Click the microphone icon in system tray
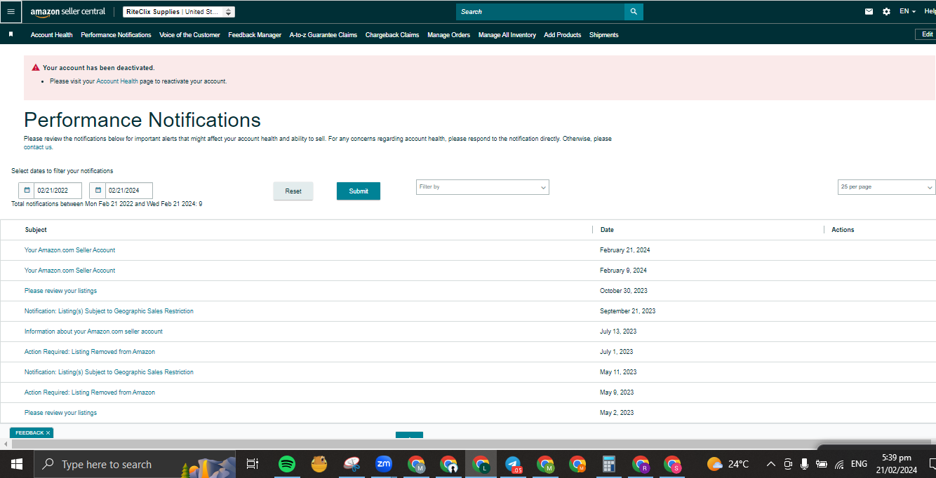936x478 pixels. 804,464
